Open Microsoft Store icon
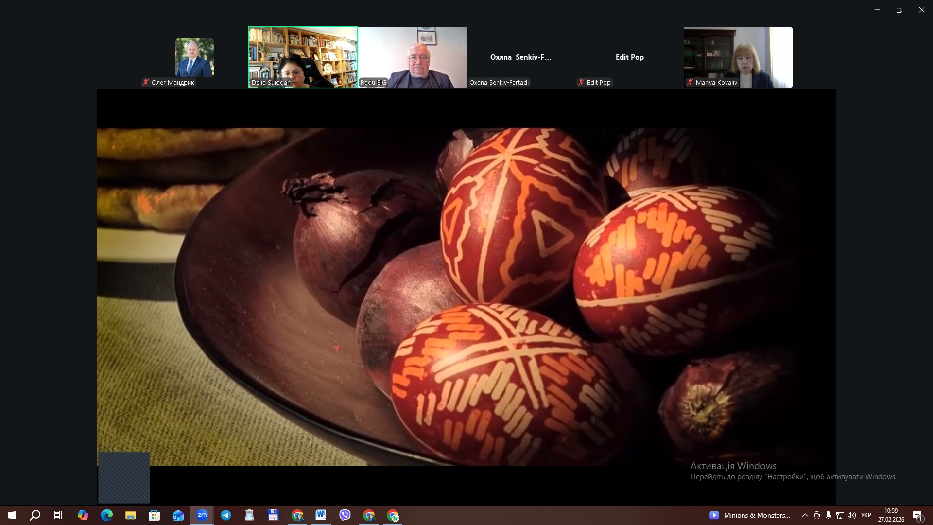This screenshot has height=525, width=933. click(155, 515)
